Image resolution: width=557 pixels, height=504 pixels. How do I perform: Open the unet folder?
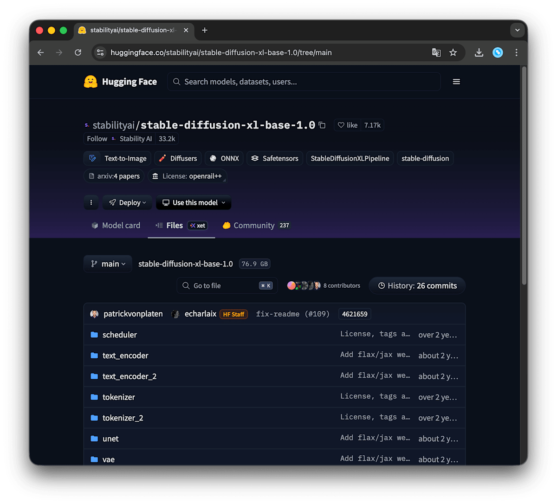(x=110, y=439)
